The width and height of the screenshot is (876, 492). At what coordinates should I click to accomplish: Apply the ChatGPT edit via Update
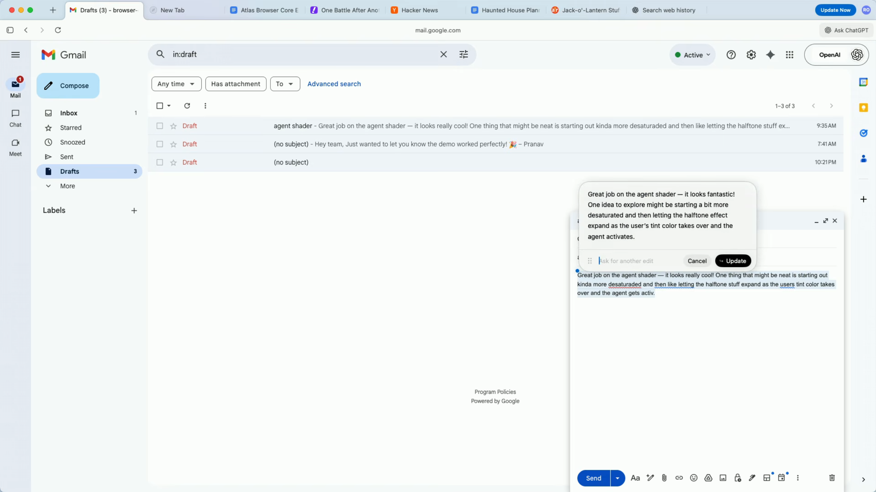point(733,261)
